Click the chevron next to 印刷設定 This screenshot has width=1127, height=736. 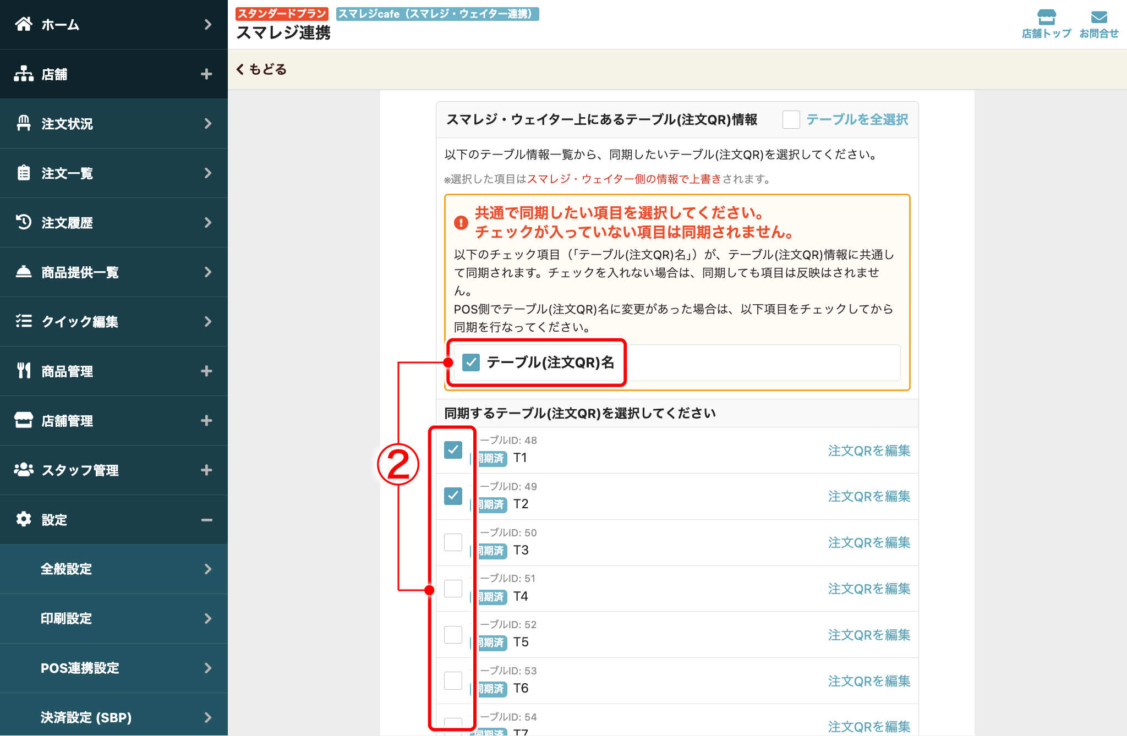[x=207, y=618]
